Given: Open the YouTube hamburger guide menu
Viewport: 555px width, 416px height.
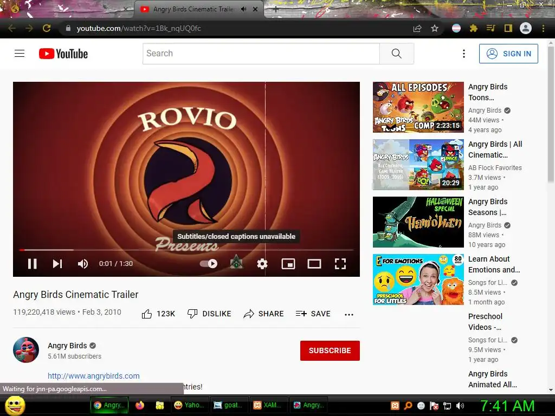Looking at the screenshot, I should [20, 54].
